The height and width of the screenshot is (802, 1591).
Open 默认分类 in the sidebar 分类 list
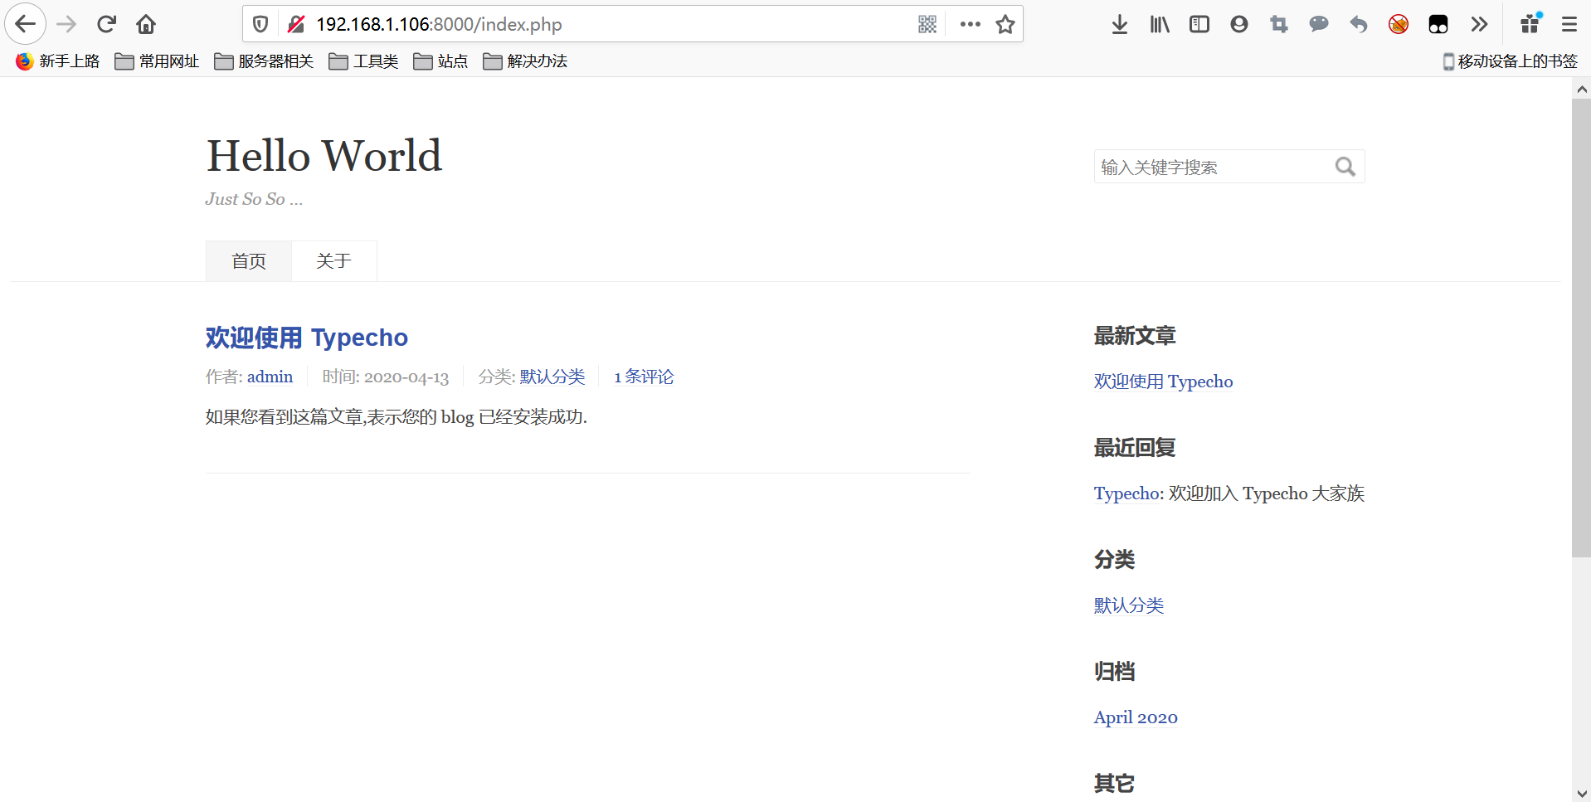(1129, 605)
